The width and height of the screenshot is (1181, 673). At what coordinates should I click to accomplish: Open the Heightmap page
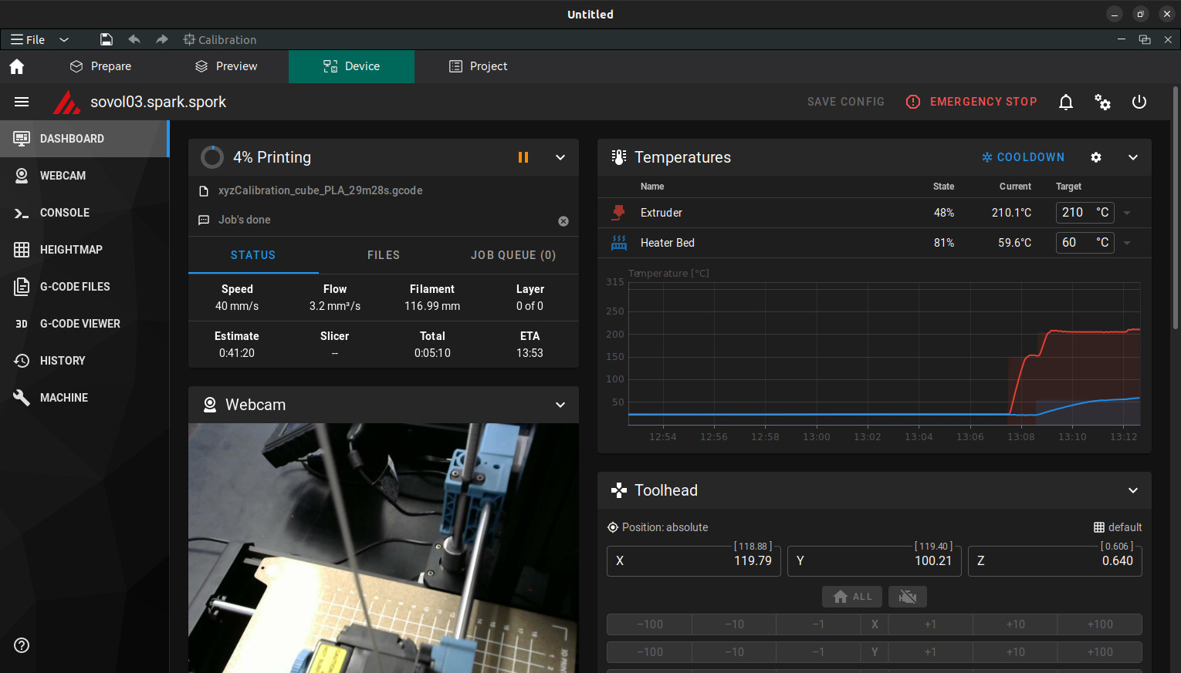click(x=71, y=250)
